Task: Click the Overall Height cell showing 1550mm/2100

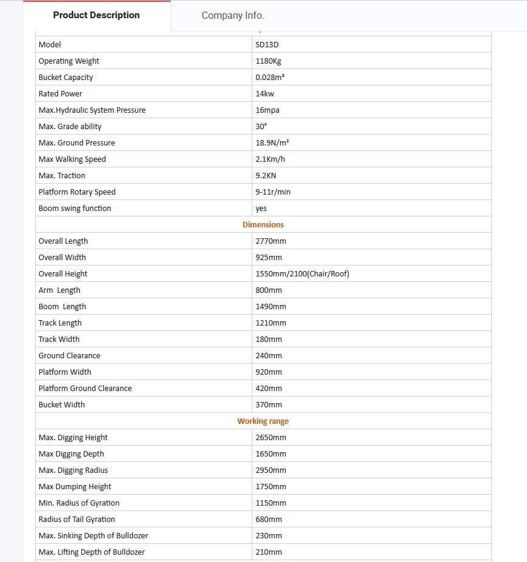Action: (301, 273)
